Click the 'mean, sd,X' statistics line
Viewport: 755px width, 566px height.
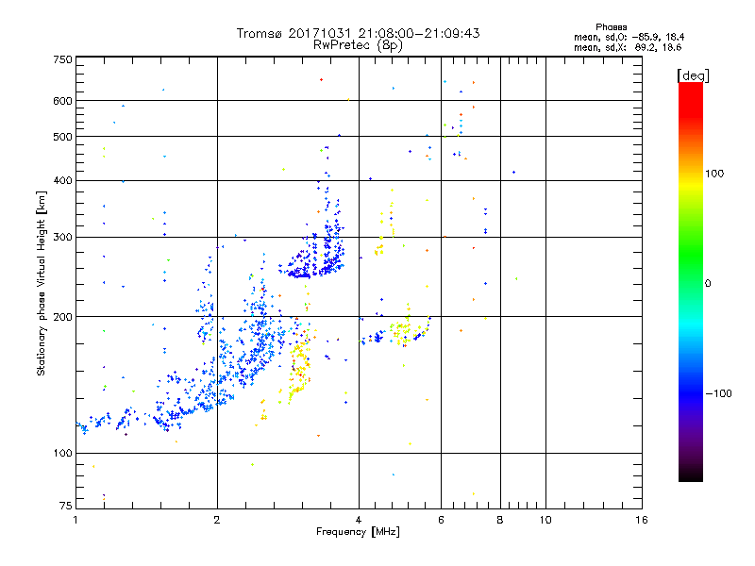tap(628, 47)
